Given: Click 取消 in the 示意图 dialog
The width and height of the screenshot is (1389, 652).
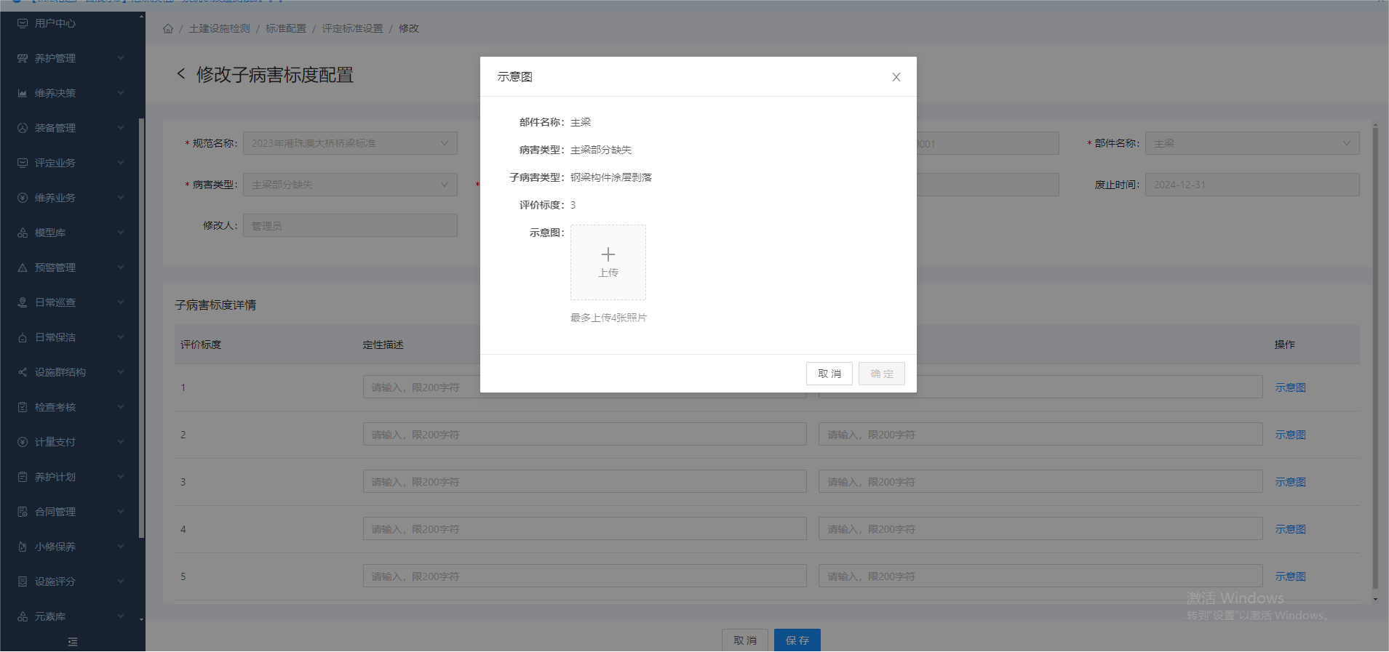Looking at the screenshot, I should (829, 374).
